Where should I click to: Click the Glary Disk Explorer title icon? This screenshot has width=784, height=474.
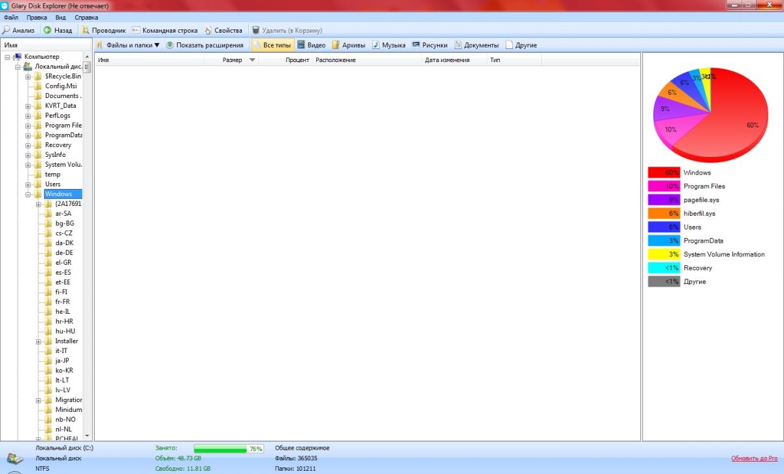(x=5, y=5)
